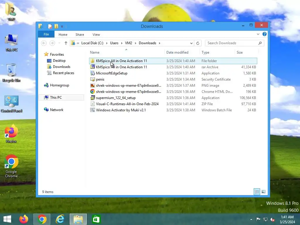Click Downloads breadcrumb in address bar

click(x=148, y=43)
